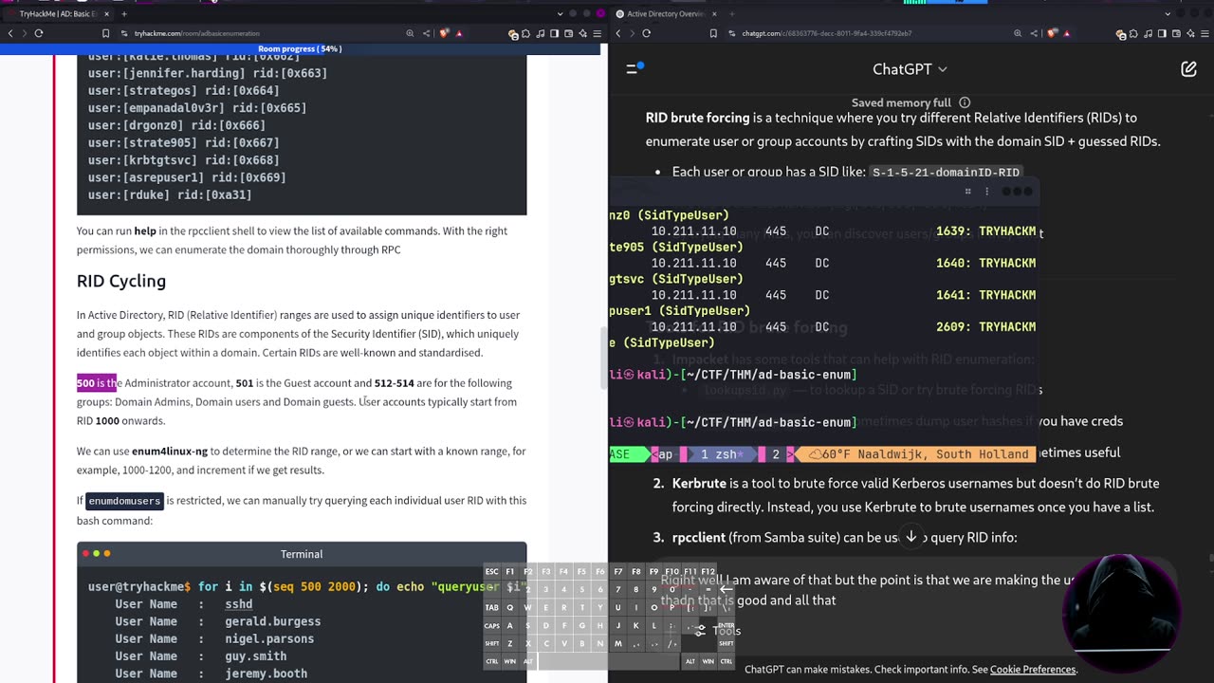
Task: Open Cookie Preferences link
Action: pyautogui.click(x=1033, y=669)
